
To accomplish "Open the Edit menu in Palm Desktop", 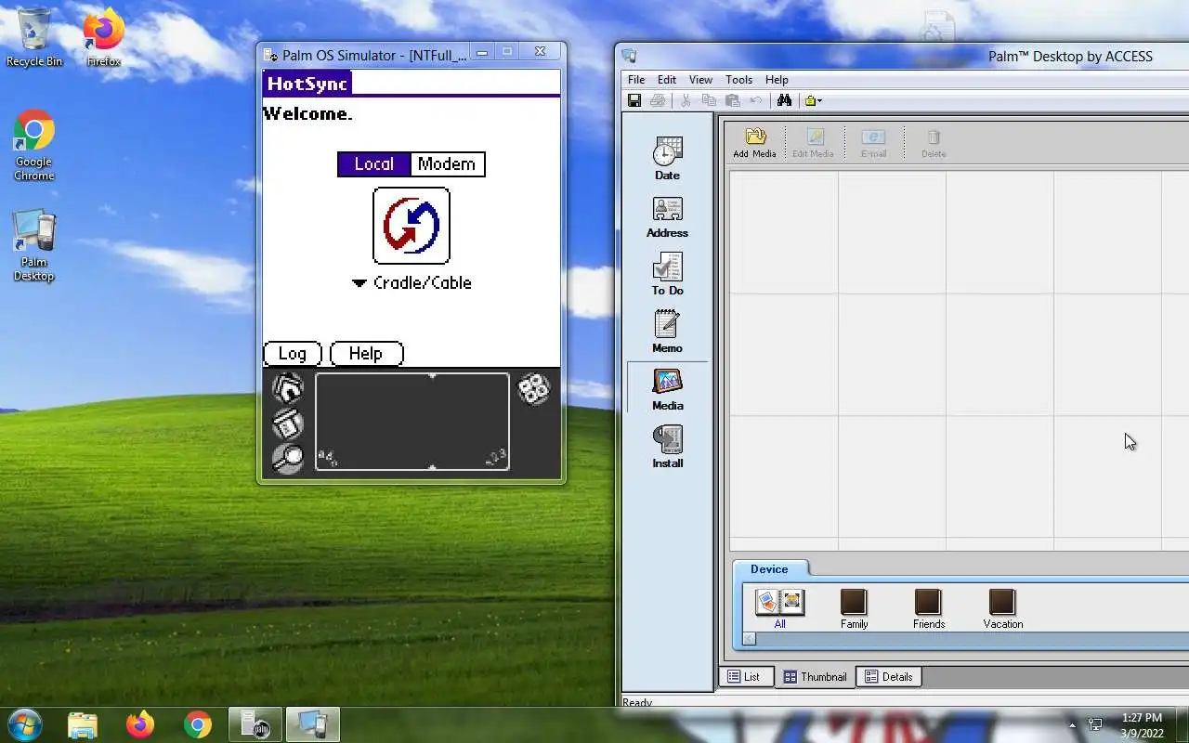I will tap(667, 80).
